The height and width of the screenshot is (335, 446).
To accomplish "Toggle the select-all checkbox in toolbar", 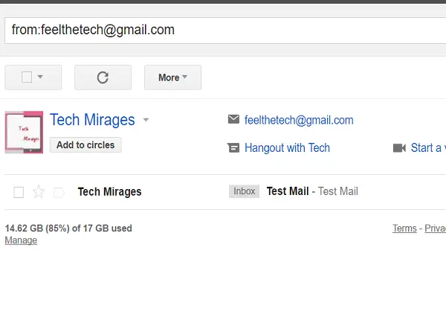I will [27, 77].
